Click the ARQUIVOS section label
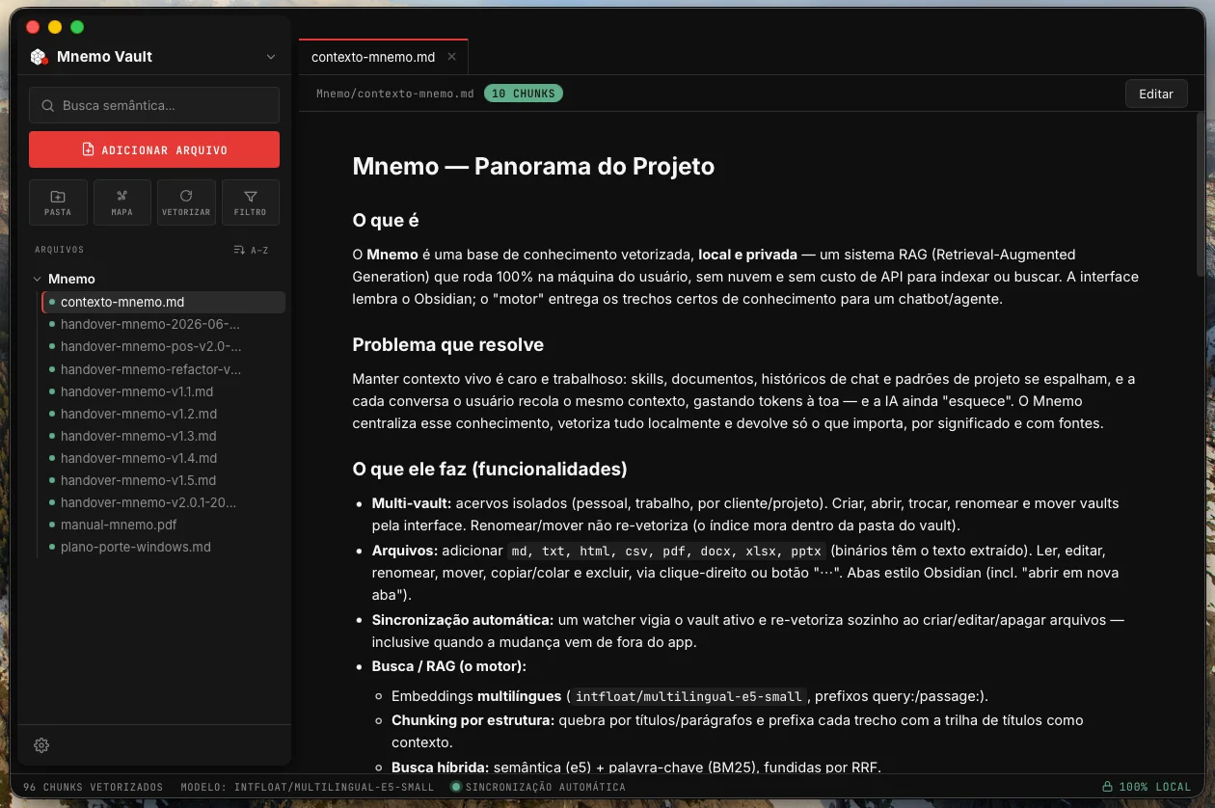Image resolution: width=1215 pixels, height=808 pixels. (x=60, y=250)
